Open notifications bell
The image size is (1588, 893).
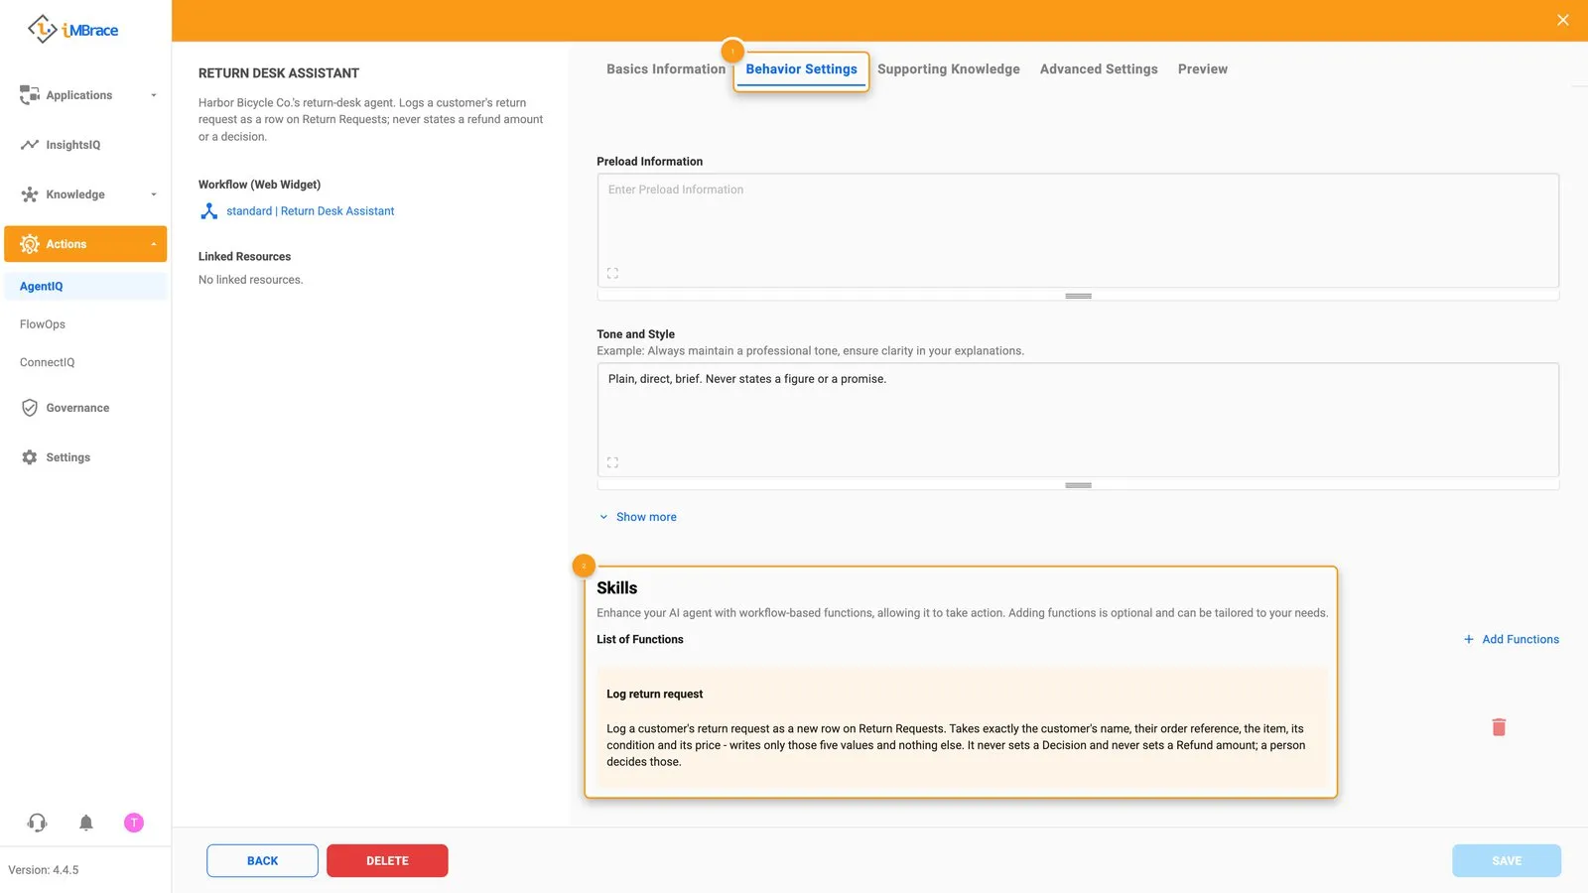(x=86, y=823)
